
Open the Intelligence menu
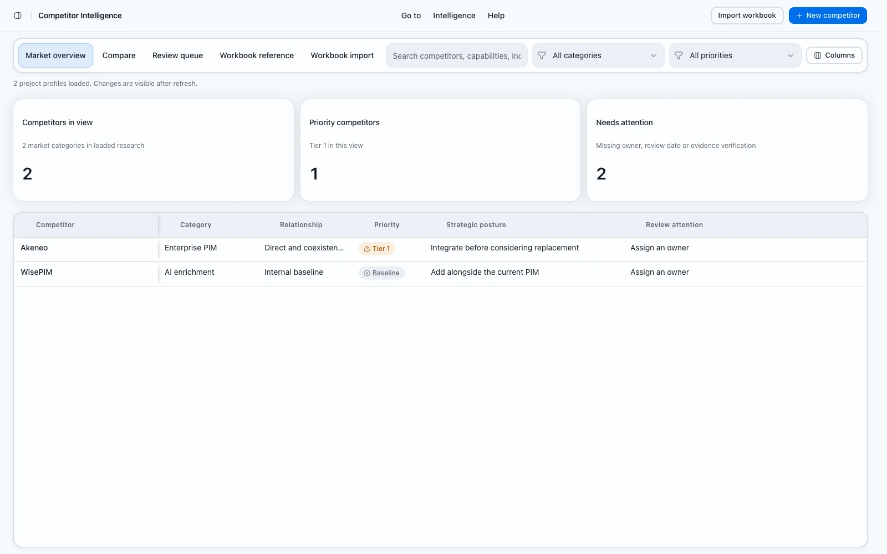click(x=454, y=16)
